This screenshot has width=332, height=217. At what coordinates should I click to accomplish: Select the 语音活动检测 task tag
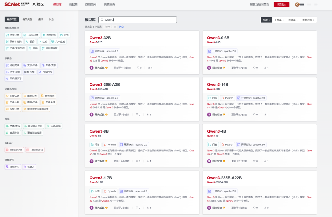point(33,133)
